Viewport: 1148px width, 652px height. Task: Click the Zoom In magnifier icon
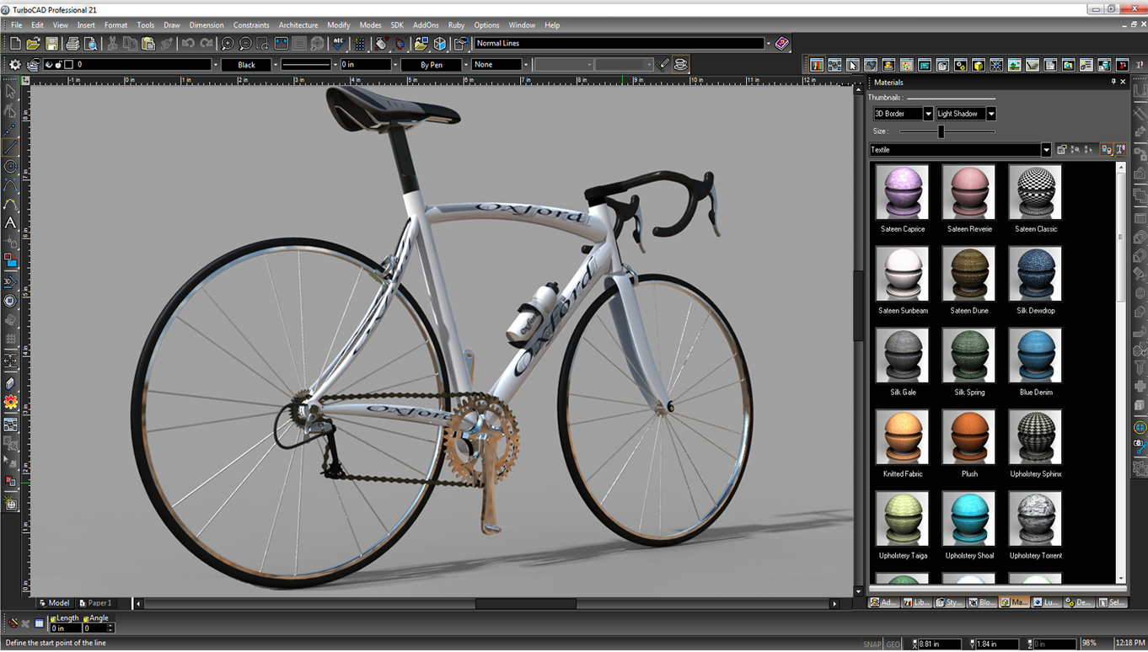[228, 44]
